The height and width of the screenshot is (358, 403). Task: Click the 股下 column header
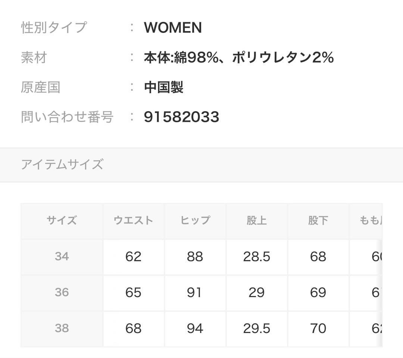pyautogui.click(x=318, y=220)
